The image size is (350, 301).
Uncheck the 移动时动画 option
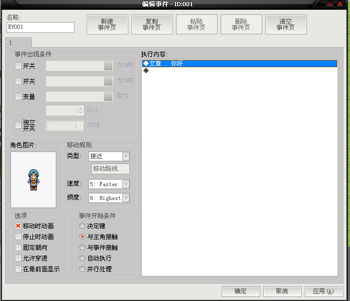(18, 226)
